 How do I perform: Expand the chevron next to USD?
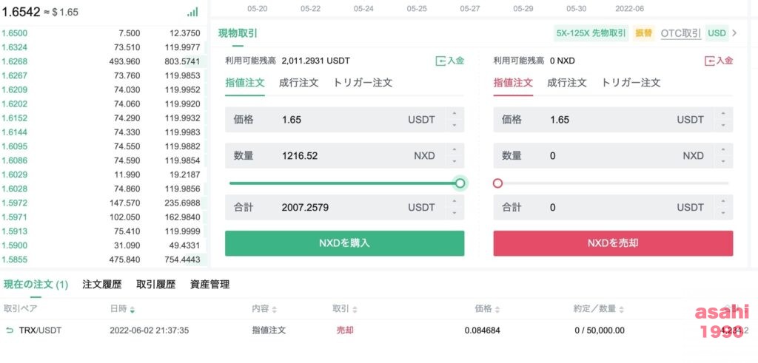point(735,33)
